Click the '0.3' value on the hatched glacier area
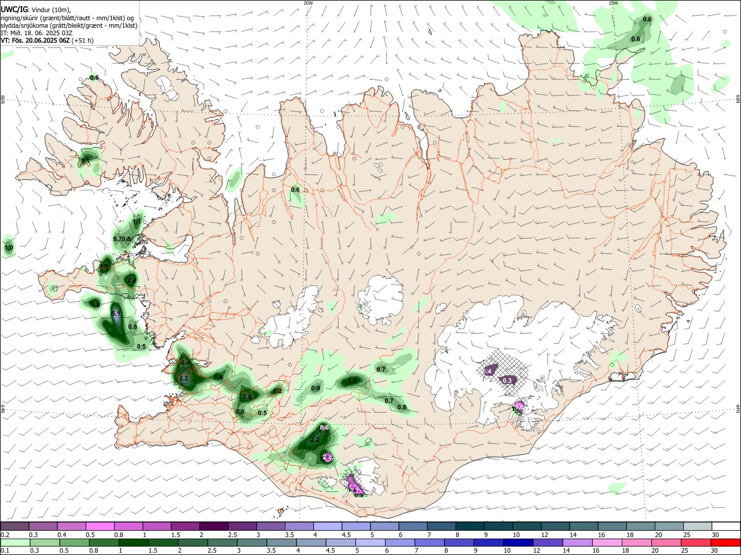This screenshot has height=555, width=741. point(508,380)
